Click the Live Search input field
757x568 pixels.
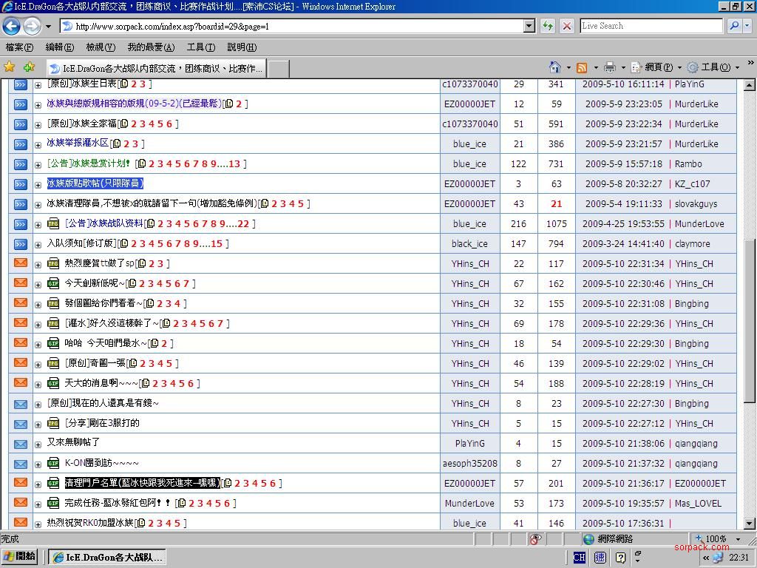(x=651, y=26)
